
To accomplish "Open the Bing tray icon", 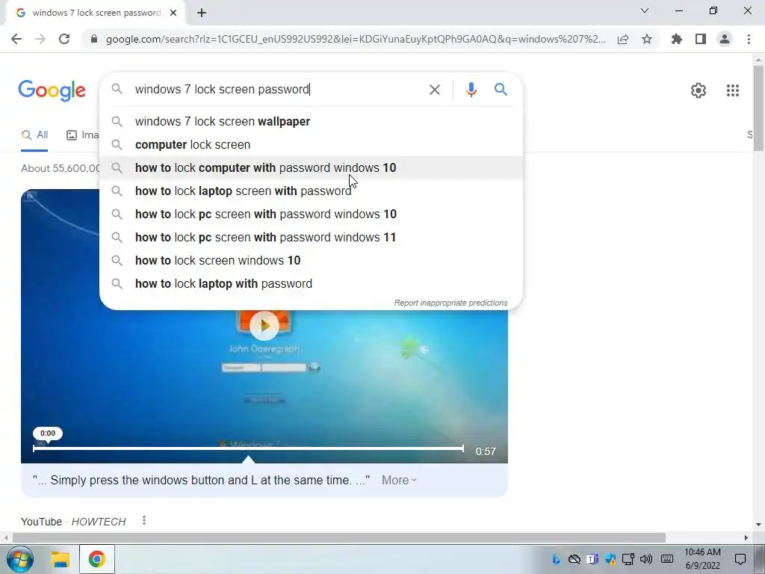I will pos(556,559).
